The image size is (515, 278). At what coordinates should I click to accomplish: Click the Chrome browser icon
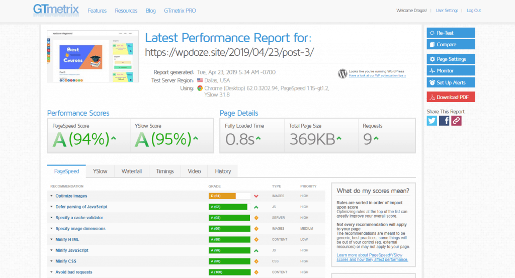click(200, 88)
